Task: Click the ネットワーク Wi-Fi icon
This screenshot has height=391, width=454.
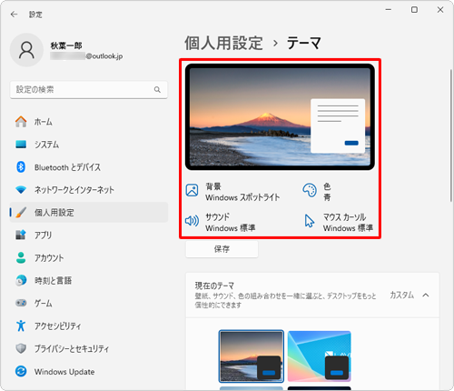Action: coord(21,190)
